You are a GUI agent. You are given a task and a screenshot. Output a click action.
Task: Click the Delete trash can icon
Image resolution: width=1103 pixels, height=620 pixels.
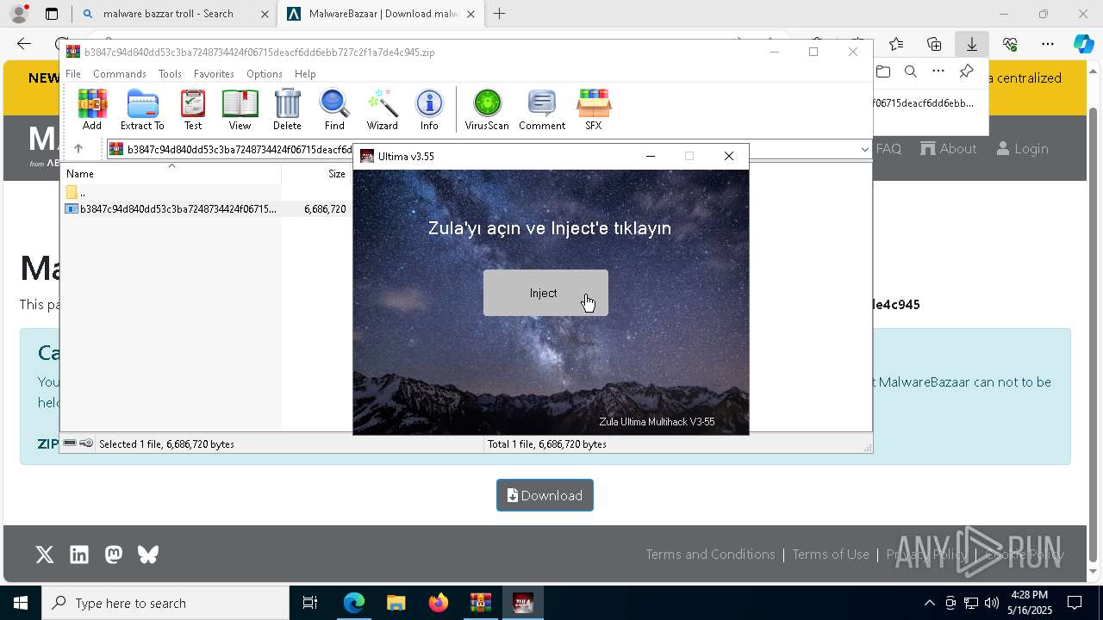pyautogui.click(x=287, y=109)
